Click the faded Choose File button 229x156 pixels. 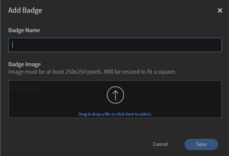click(26, 87)
